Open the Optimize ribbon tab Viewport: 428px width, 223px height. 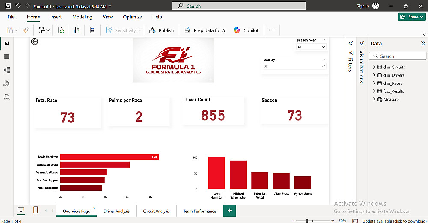pos(132,17)
